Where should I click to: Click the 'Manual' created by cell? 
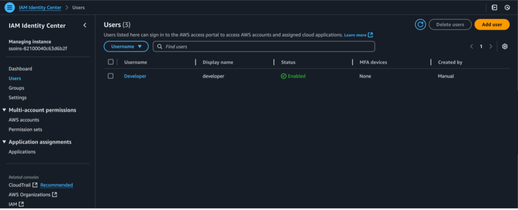click(446, 76)
